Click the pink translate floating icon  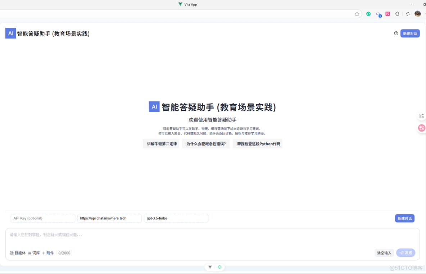(421, 128)
